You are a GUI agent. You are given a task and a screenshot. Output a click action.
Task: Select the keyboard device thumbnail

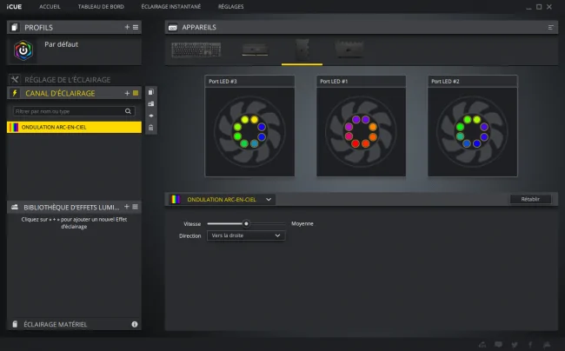click(x=196, y=50)
